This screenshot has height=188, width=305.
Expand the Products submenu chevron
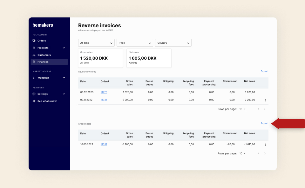(x=64, y=48)
